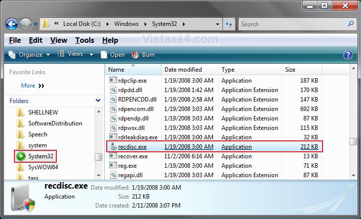Select recover.exe file icon
This screenshot has height=219, width=361.
(113, 156)
